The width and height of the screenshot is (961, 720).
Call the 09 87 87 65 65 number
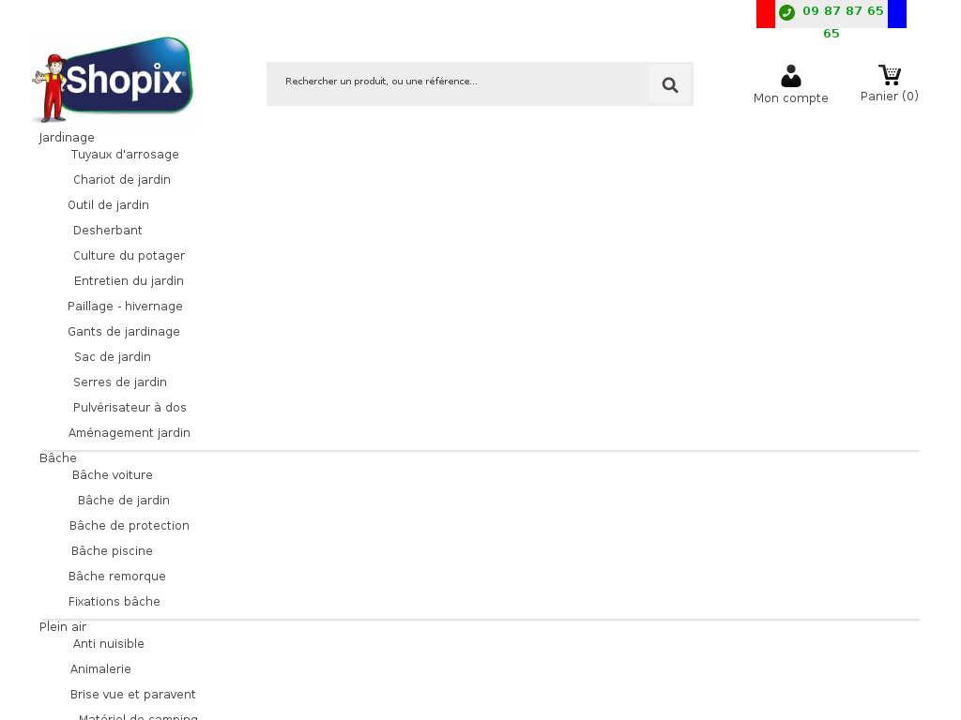coord(842,12)
